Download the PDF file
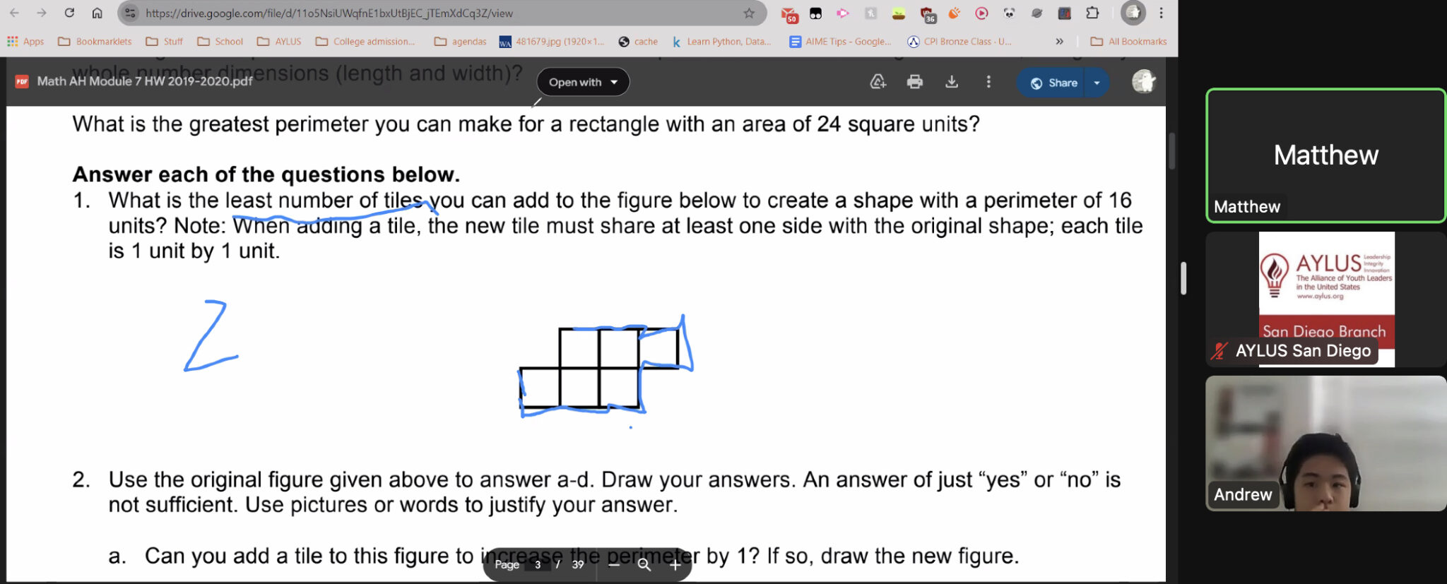 coord(952,82)
